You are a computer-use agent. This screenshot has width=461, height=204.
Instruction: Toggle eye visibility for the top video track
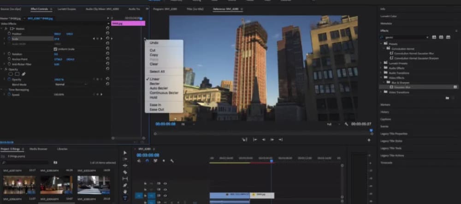tap(165, 183)
